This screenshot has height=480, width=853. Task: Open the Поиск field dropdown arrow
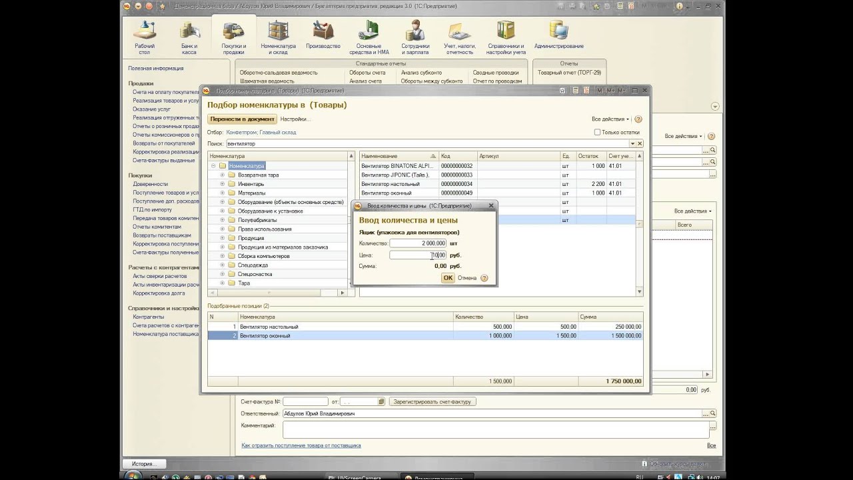click(632, 143)
